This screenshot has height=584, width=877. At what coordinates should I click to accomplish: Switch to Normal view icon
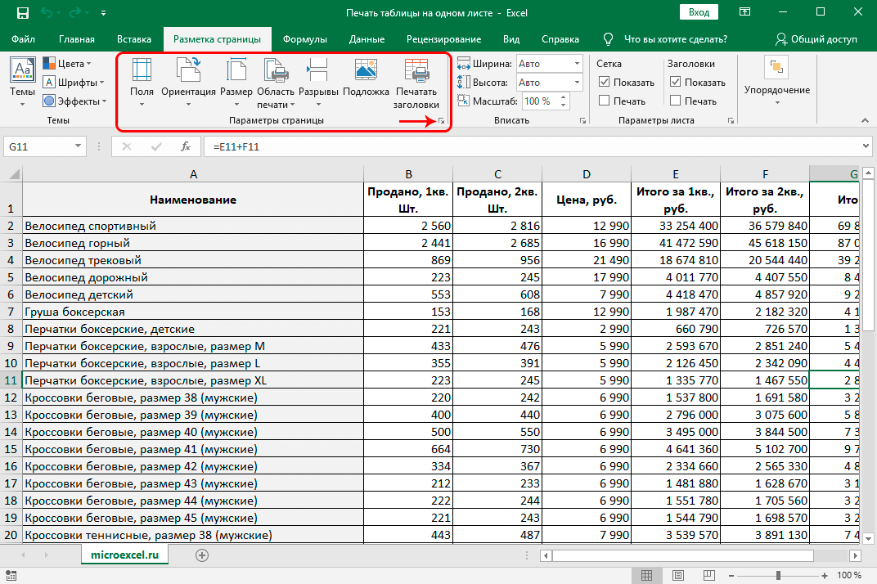(x=646, y=575)
